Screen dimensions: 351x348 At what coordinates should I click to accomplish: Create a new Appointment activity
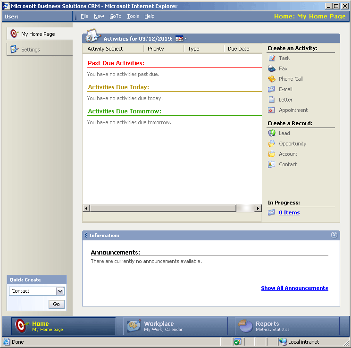[x=293, y=110]
